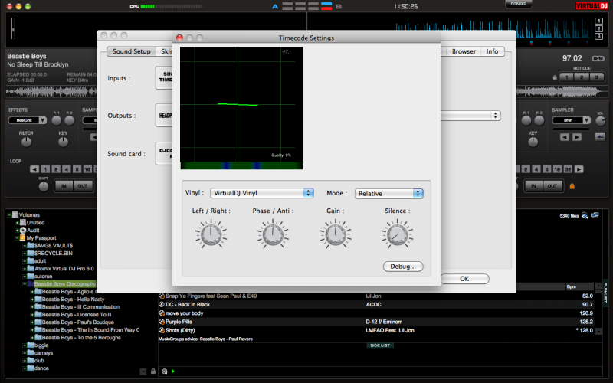Trigger hot cue 3 on right deck
The height and width of the screenshot is (383, 613).
pyautogui.click(x=597, y=77)
